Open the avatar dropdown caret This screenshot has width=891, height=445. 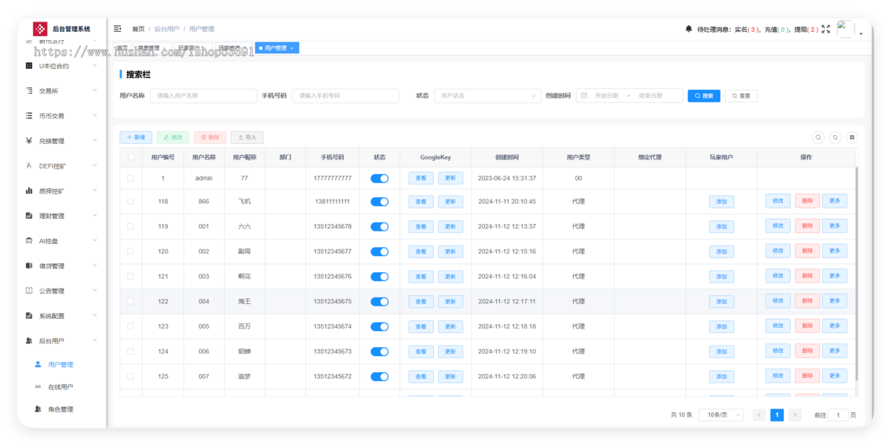tap(861, 33)
